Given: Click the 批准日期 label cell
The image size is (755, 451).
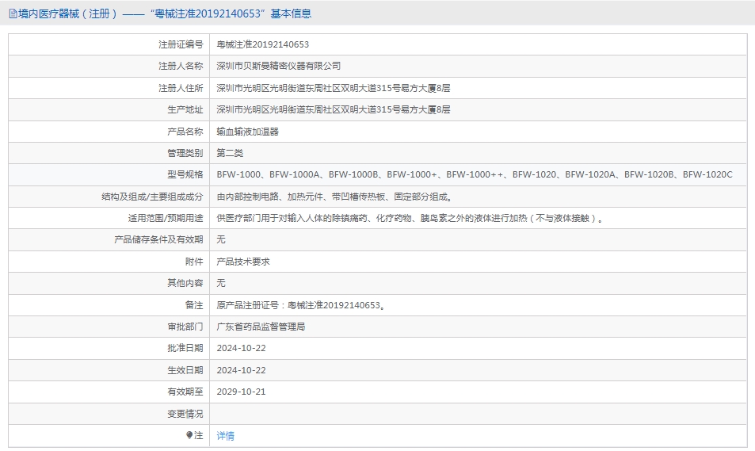Looking at the screenshot, I should (x=109, y=348).
